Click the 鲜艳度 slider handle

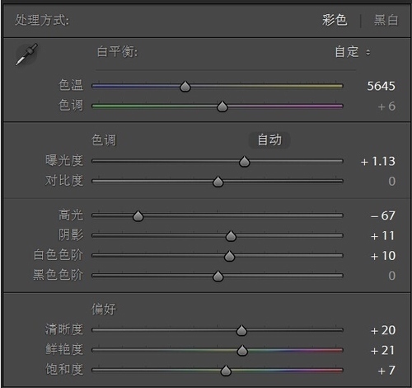coord(242,351)
